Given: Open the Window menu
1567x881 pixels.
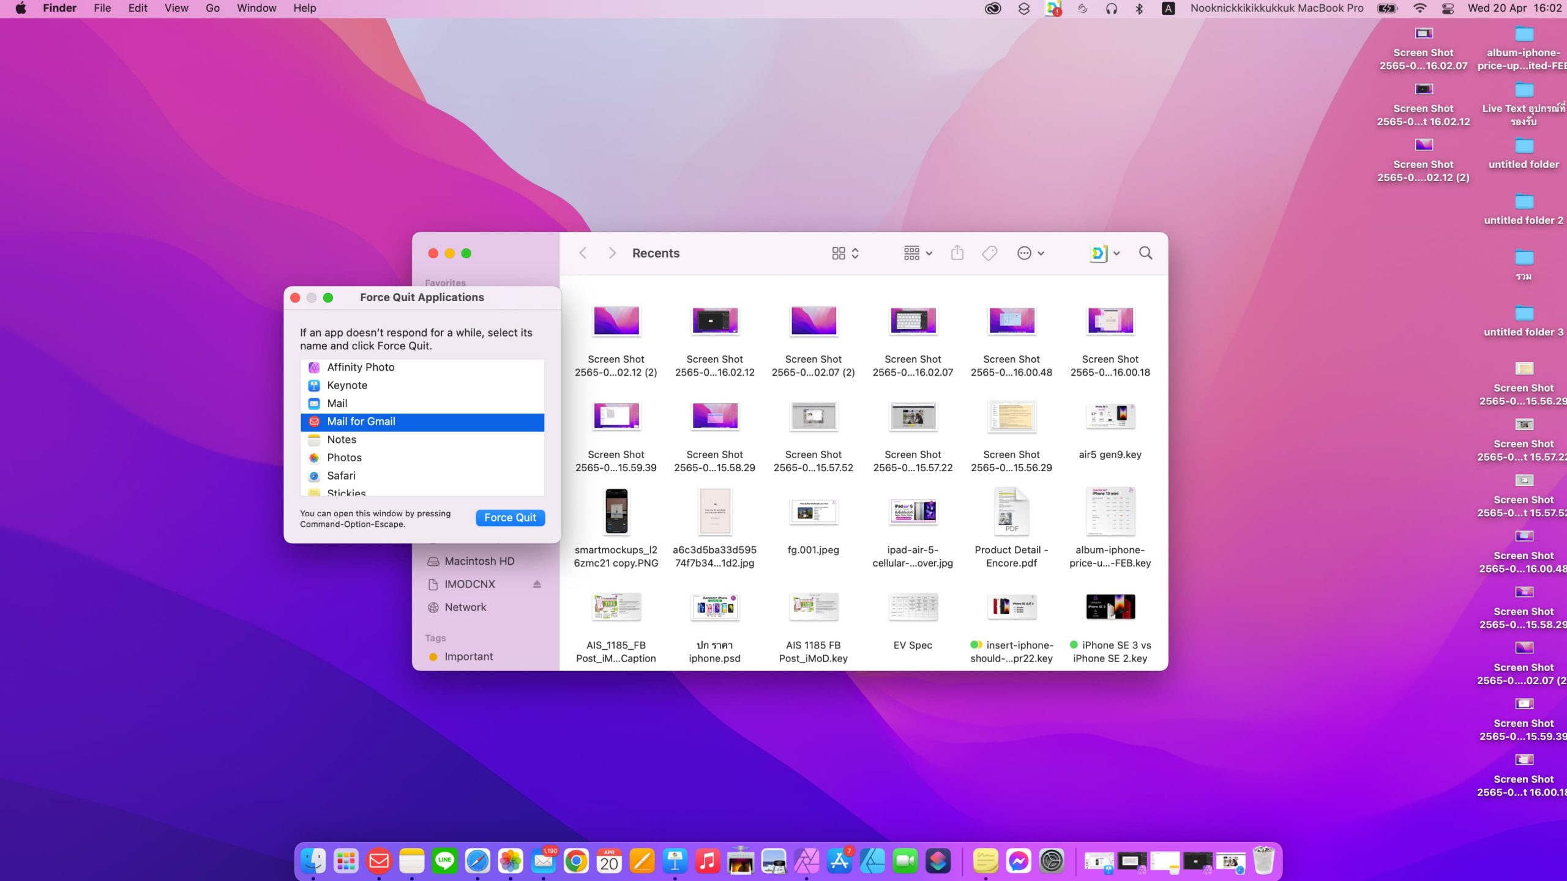Looking at the screenshot, I should (x=256, y=9).
